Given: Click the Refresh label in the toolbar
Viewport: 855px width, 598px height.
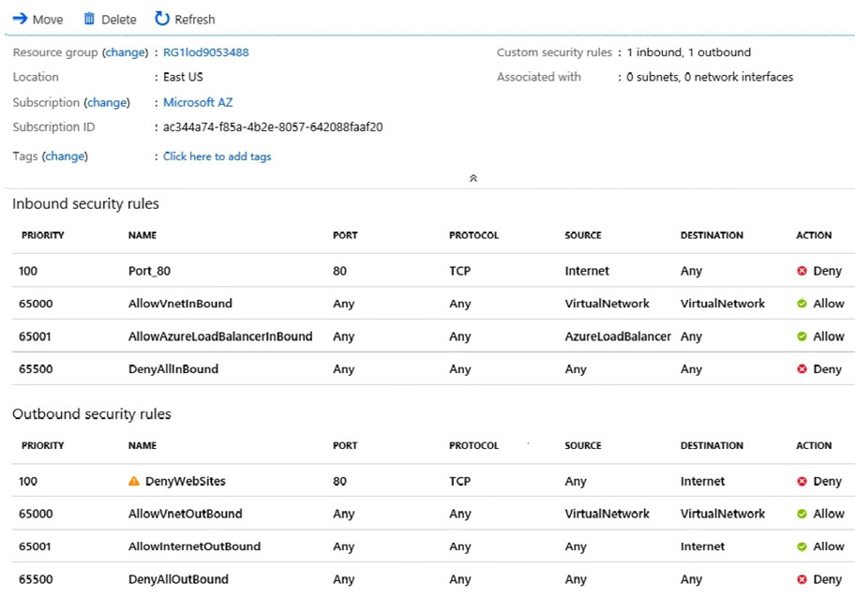Looking at the screenshot, I should (195, 20).
